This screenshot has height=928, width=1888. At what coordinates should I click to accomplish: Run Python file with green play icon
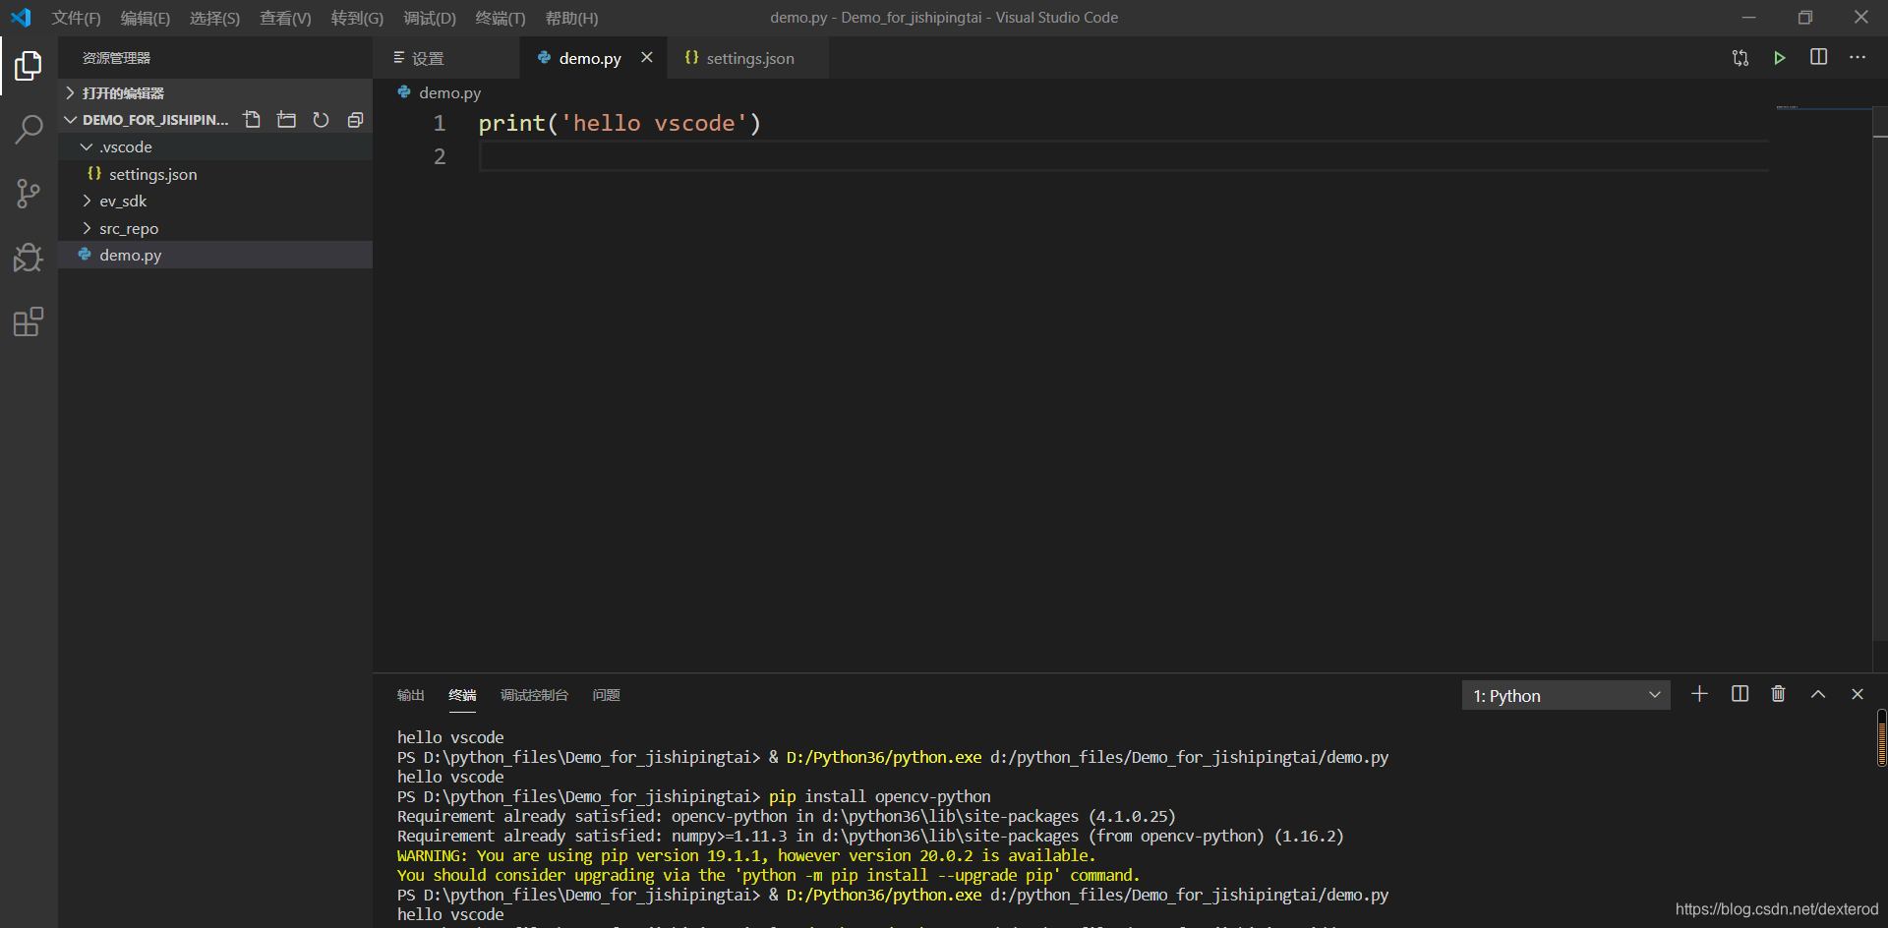pyautogui.click(x=1780, y=58)
